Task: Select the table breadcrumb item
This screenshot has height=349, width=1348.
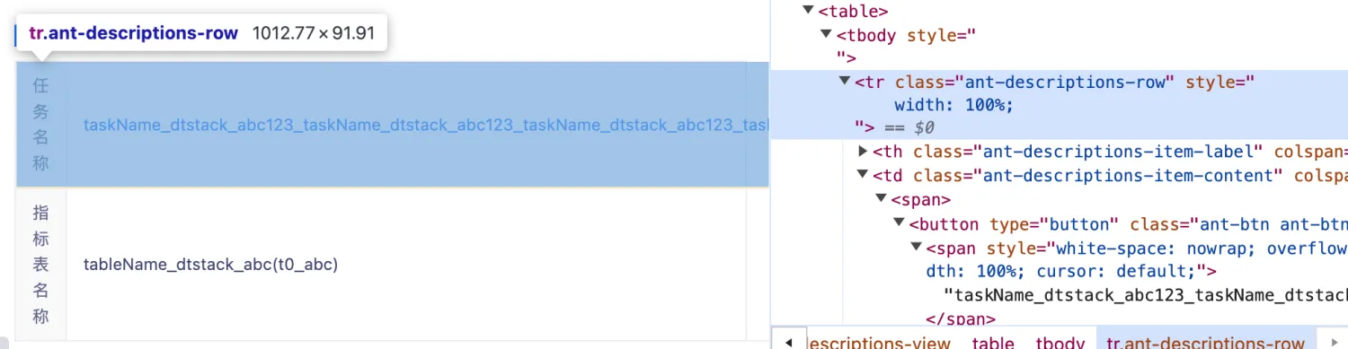Action: (x=993, y=343)
